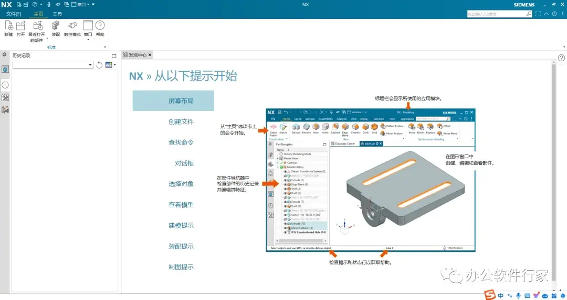The width and height of the screenshot is (567, 300).
Task: Click the screen layout illustration image
Action: [x=371, y=180]
